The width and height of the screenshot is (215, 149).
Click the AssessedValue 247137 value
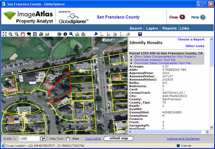pyautogui.click(x=168, y=76)
